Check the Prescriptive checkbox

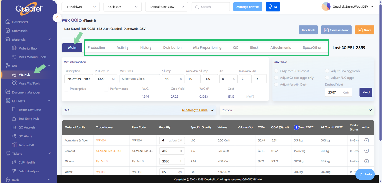[66, 89]
